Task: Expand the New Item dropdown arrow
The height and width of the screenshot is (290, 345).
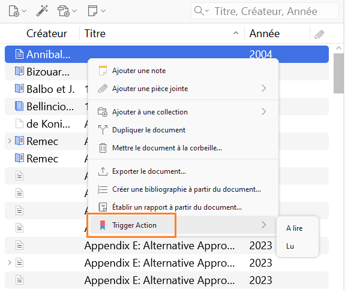Action: click(x=24, y=11)
